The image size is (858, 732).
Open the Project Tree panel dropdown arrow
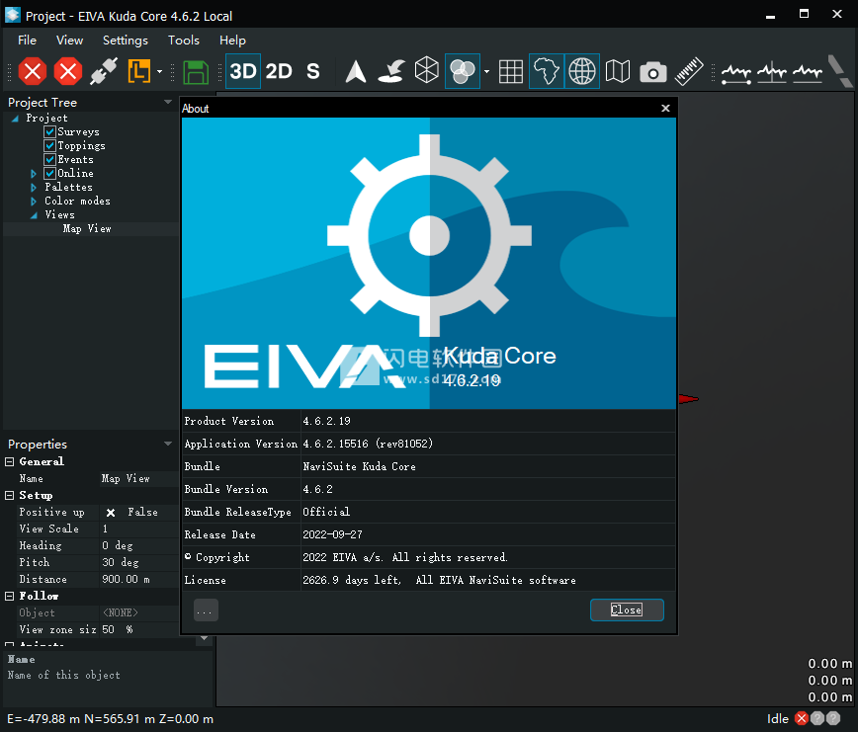click(168, 102)
